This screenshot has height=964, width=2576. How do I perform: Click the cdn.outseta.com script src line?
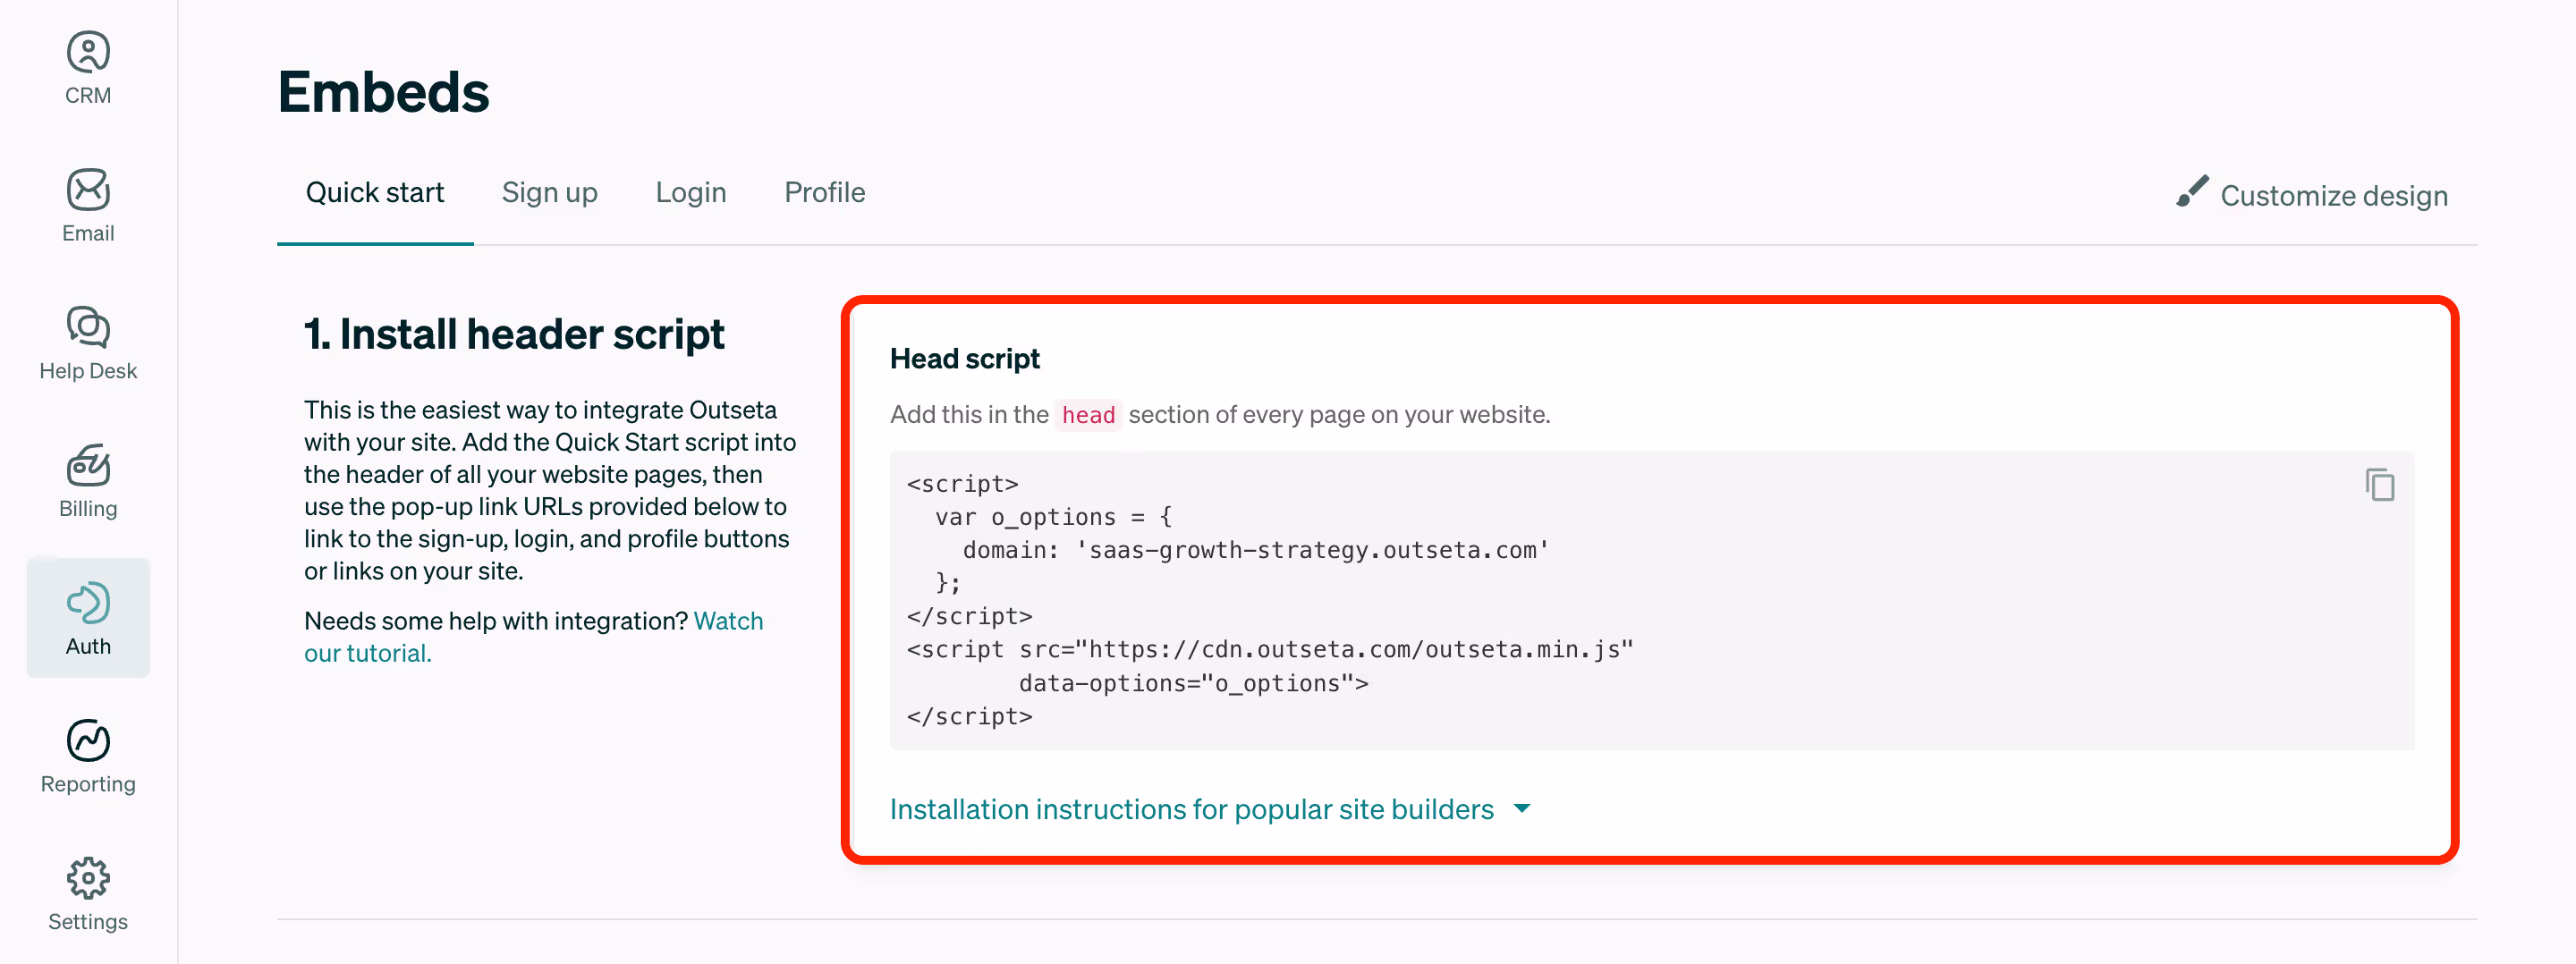coord(1270,650)
